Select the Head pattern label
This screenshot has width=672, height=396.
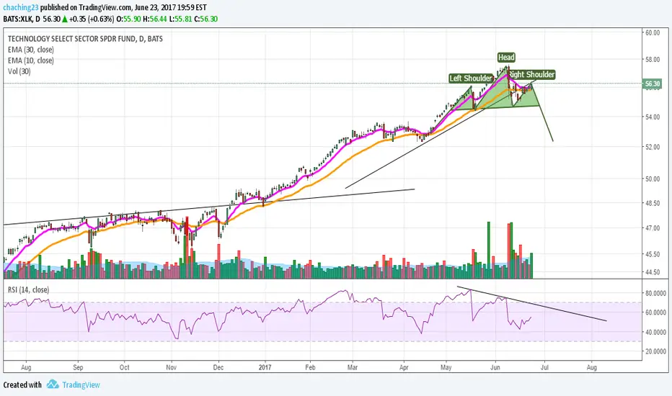[x=506, y=57]
